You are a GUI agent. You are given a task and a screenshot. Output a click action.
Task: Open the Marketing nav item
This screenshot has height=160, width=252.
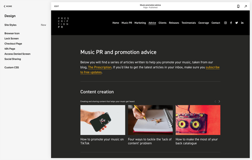point(140,23)
